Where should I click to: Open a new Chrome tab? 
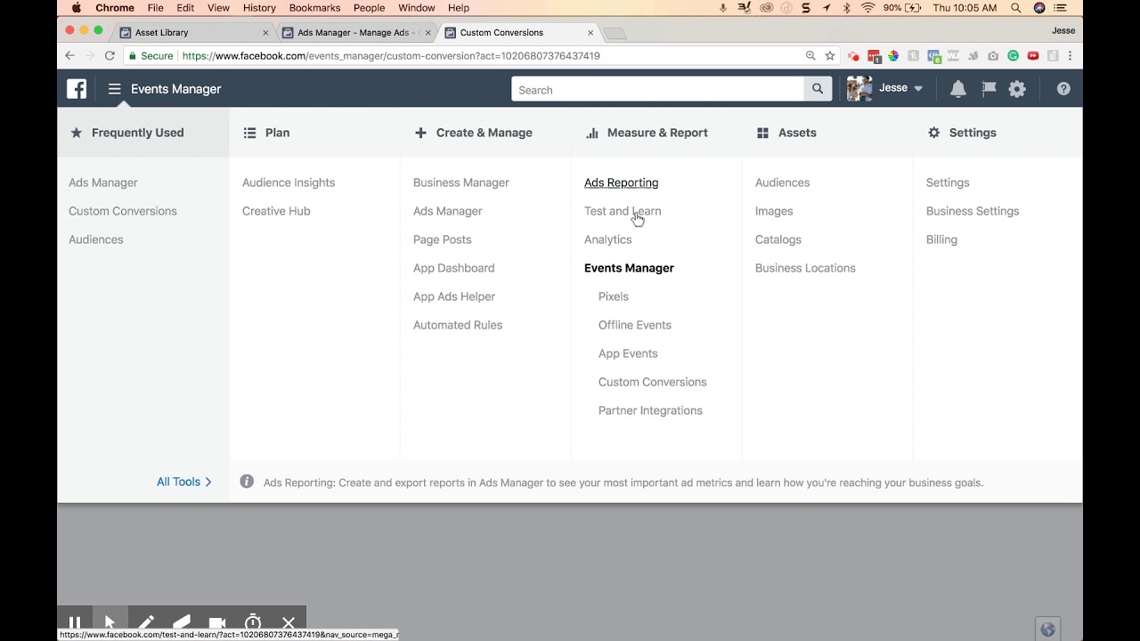point(615,33)
